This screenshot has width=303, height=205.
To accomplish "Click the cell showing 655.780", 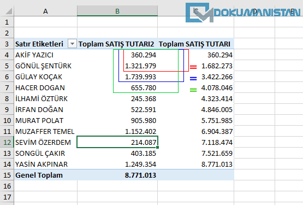I will pyautogui.click(x=117, y=87).
